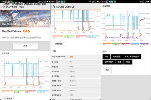Toggle the 电池电量 display filter
Image resolution: width=151 pixels, height=100 pixels.
(117, 57)
